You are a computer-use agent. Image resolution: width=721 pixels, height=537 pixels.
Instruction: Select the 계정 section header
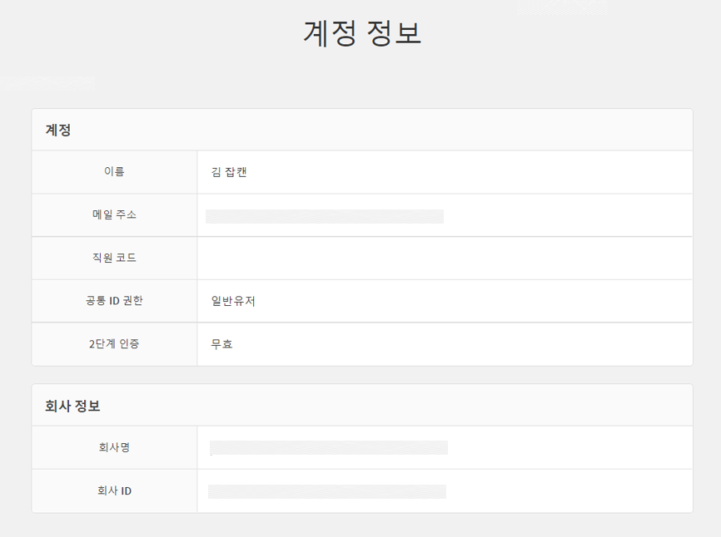click(x=58, y=131)
